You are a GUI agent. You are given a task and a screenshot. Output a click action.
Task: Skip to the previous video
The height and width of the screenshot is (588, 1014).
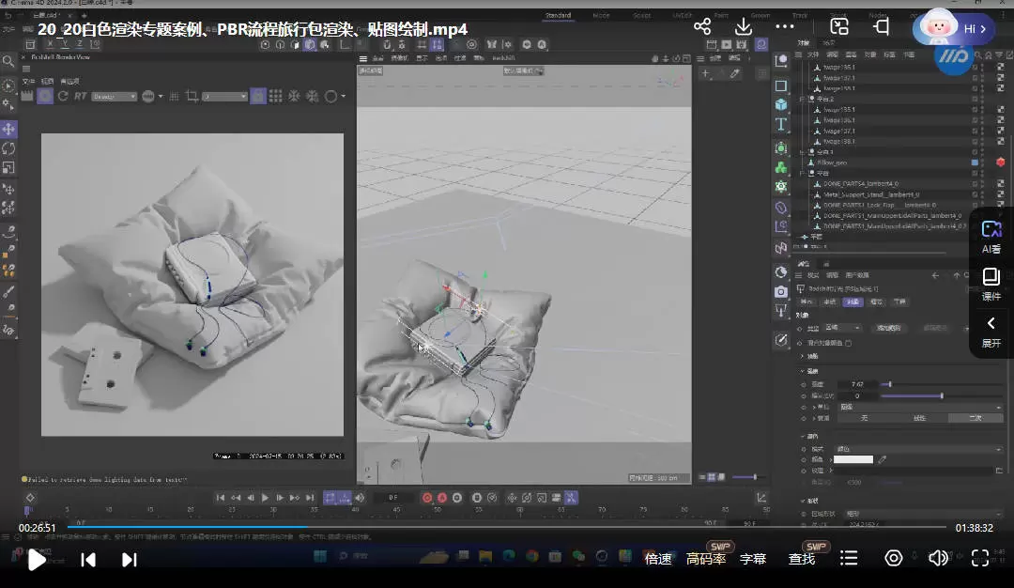tap(88, 560)
